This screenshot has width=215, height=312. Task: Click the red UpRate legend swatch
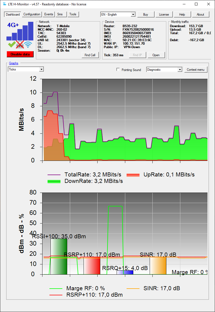click(133, 175)
